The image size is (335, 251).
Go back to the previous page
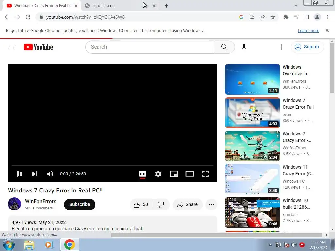(7, 17)
